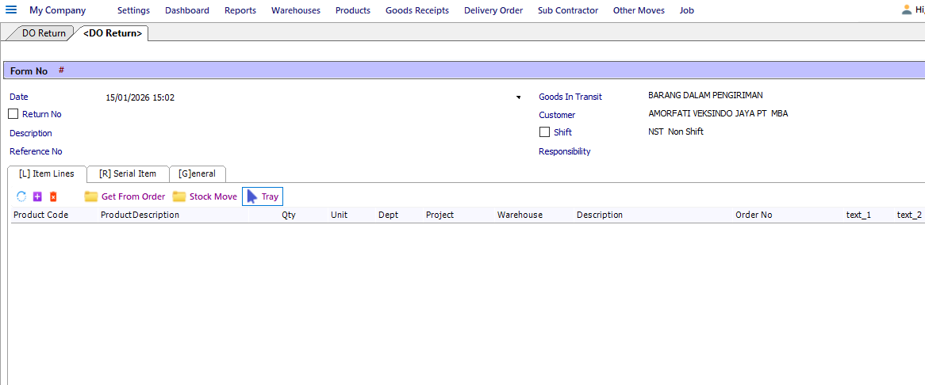Open the Delivery Order menu
This screenshot has width=925, height=385.
[x=493, y=10]
